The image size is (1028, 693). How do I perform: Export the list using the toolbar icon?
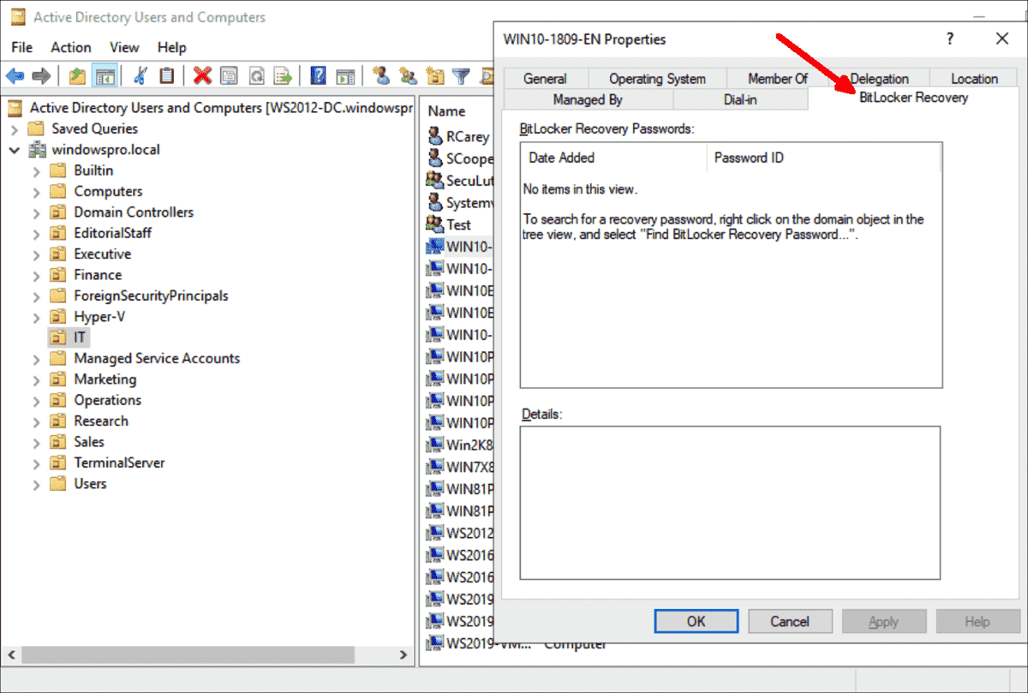[283, 75]
